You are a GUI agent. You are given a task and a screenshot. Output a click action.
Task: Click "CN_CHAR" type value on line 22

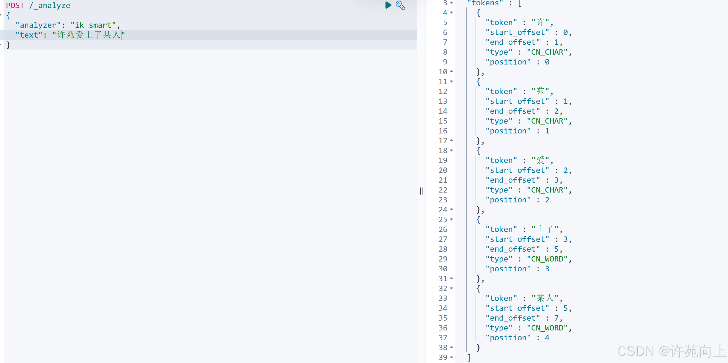(x=547, y=190)
